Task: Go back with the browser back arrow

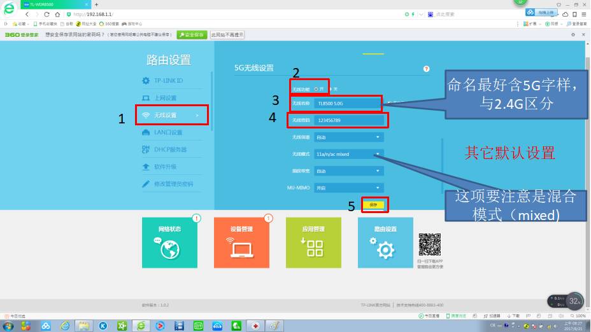Action: (x=27, y=14)
